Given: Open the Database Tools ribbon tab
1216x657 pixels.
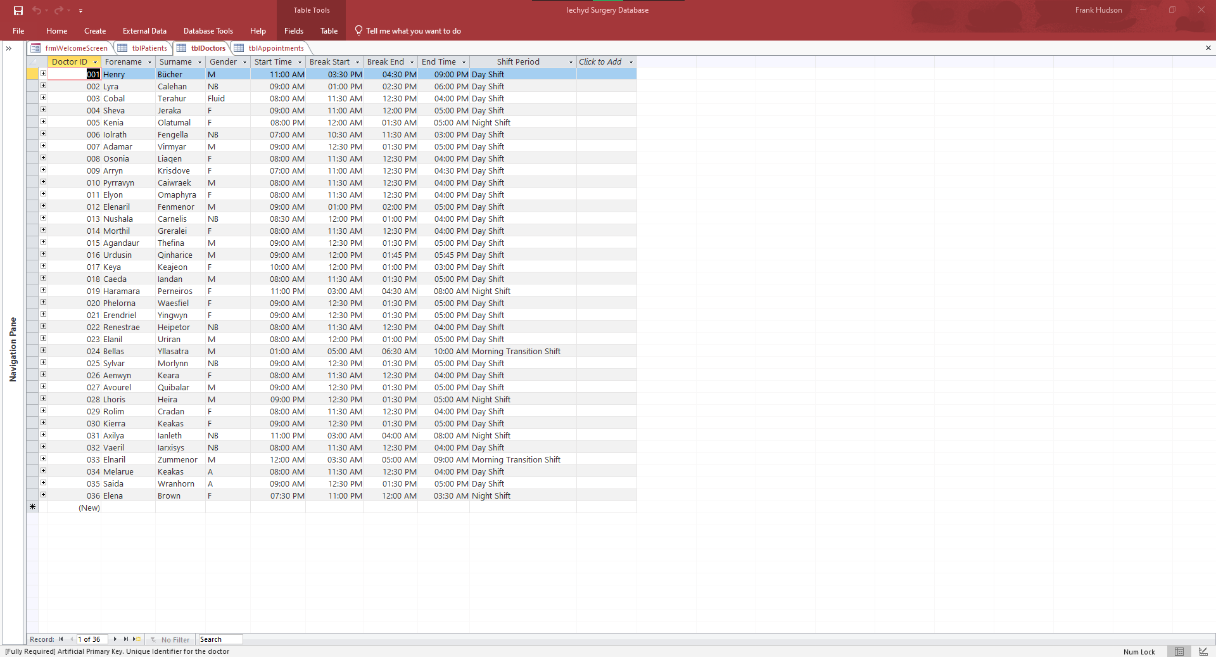Looking at the screenshot, I should (x=208, y=31).
